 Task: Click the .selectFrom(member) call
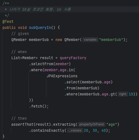coord(50,64)
